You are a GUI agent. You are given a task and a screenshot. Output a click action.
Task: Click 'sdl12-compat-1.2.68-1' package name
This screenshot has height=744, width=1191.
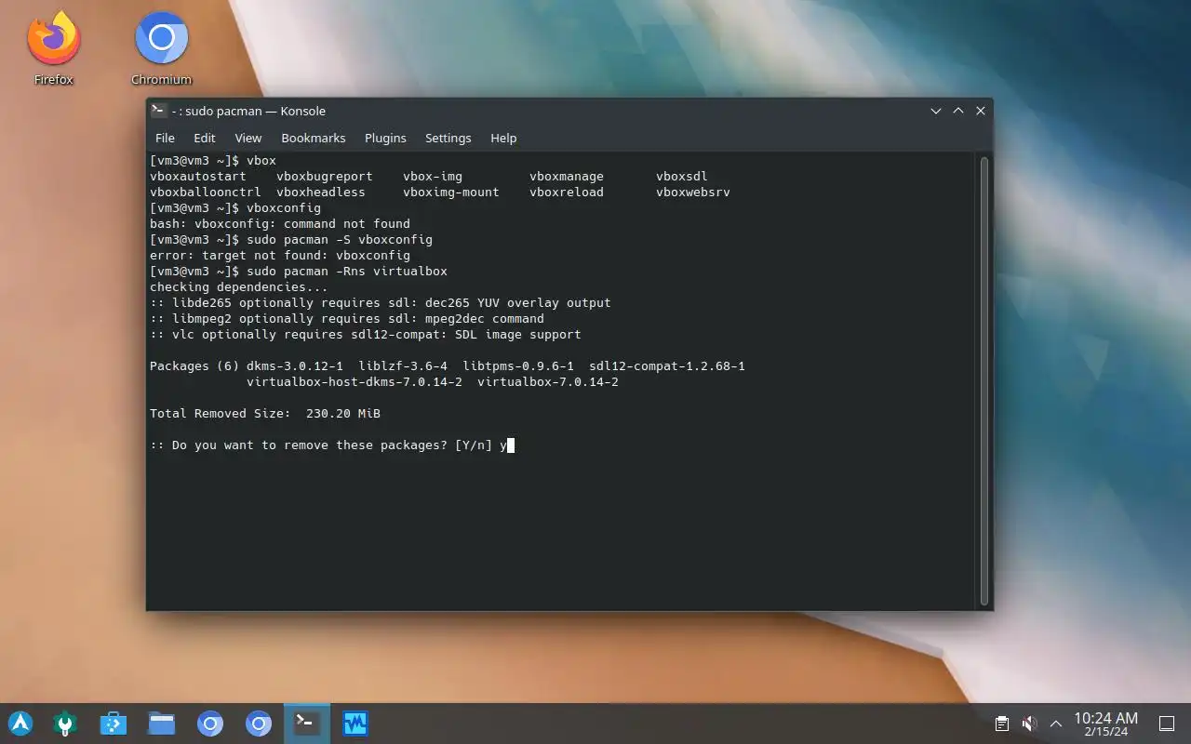coord(667,366)
